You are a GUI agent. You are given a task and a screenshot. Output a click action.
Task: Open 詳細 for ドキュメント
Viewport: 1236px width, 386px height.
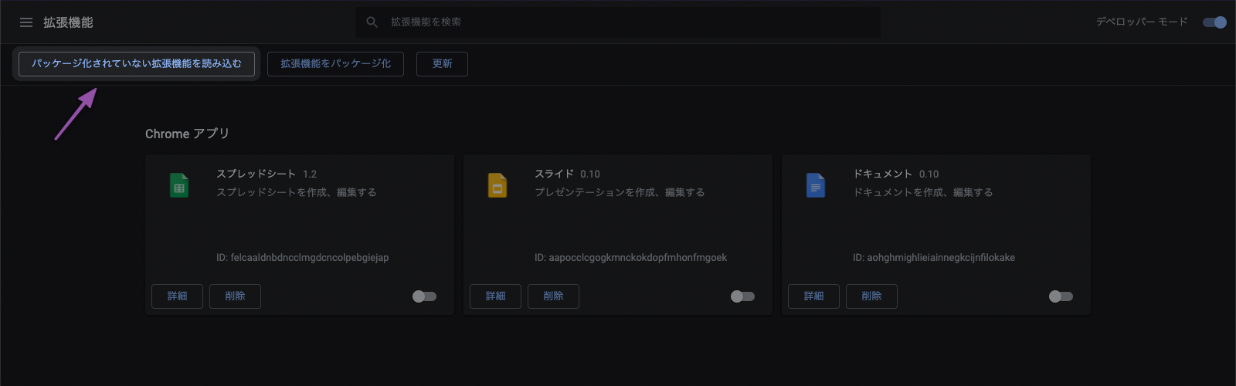click(x=813, y=296)
